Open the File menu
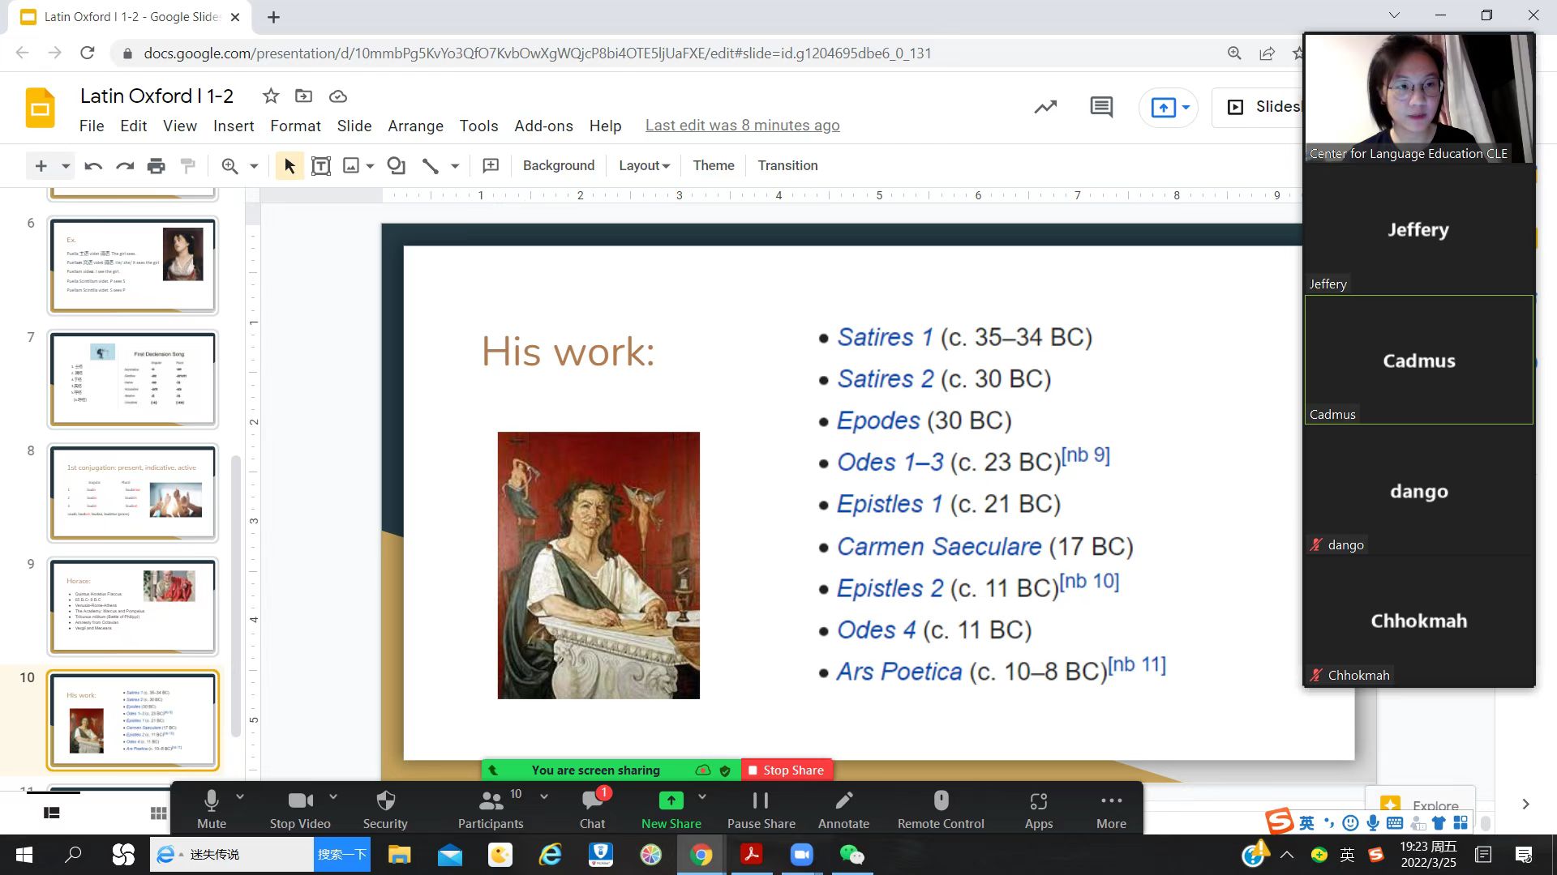The height and width of the screenshot is (875, 1557). 92,126
